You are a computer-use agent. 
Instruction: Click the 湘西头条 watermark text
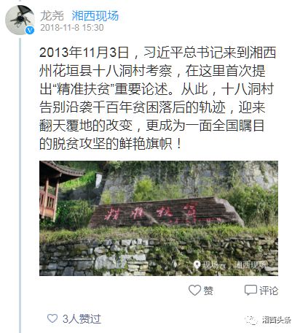(277, 320)
